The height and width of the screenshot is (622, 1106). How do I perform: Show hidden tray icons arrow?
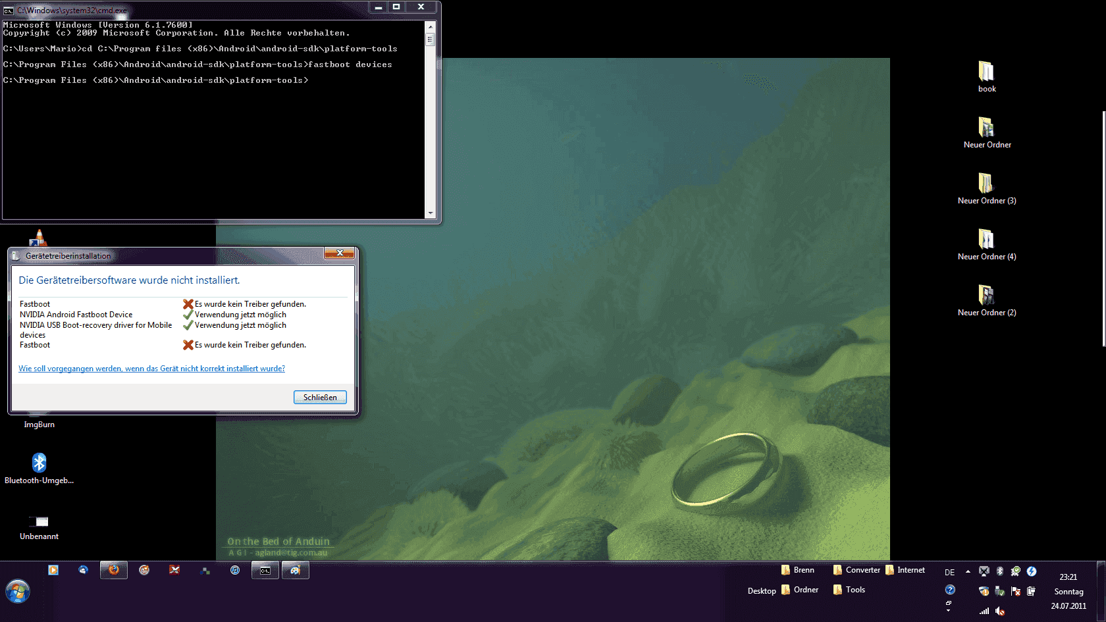click(968, 571)
